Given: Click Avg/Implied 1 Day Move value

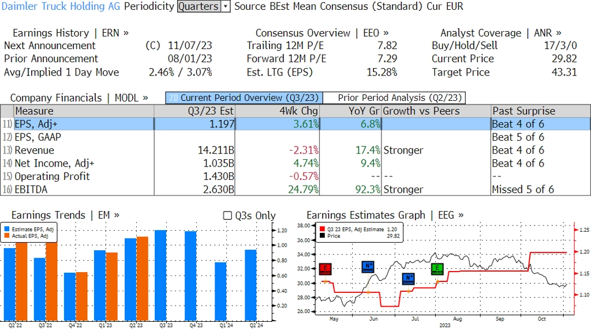Looking at the screenshot, I should point(181,72).
